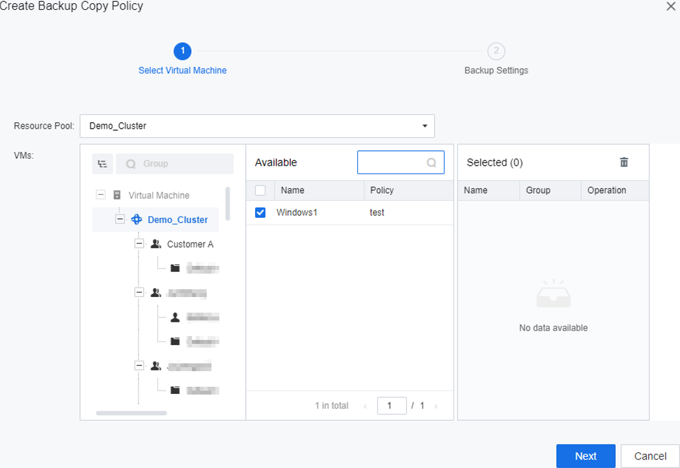
Task: Collapse the Demo_Cluster tree node
Action: coord(120,220)
